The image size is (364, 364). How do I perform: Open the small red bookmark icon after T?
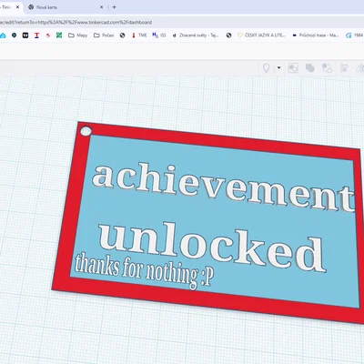[48, 35]
